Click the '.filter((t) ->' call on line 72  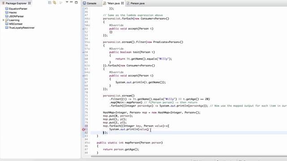[121, 99]
